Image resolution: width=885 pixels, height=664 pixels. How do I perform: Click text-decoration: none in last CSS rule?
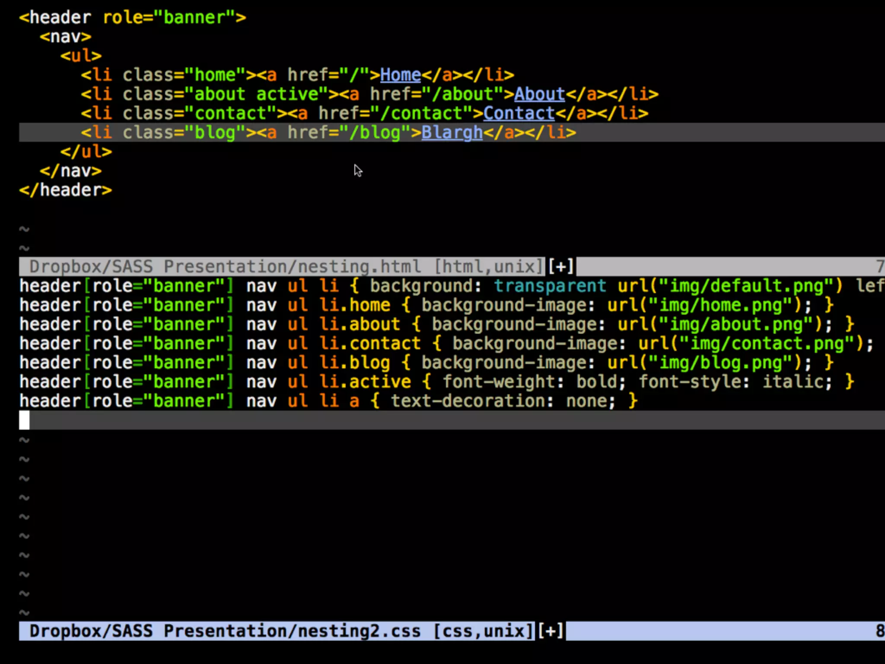(x=503, y=401)
